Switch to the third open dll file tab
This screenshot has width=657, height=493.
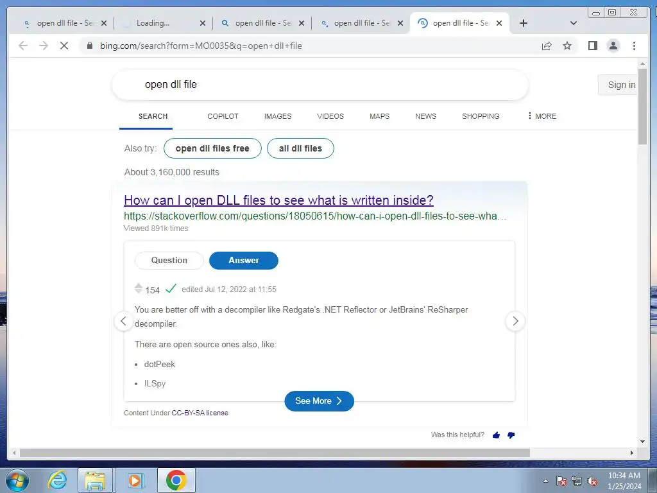click(x=262, y=23)
